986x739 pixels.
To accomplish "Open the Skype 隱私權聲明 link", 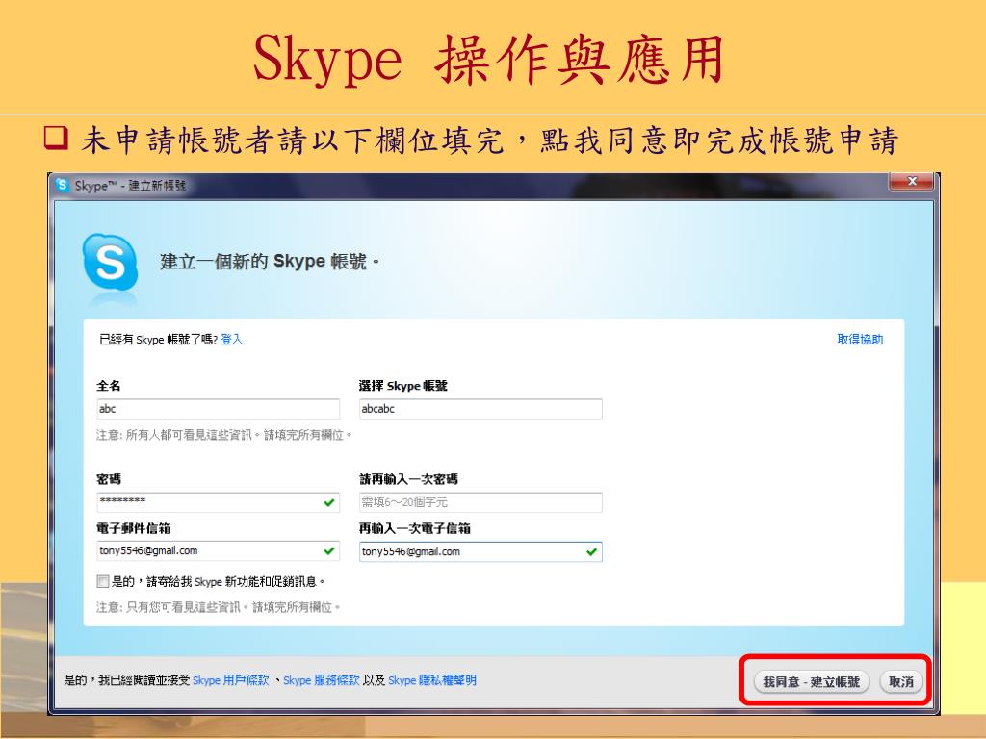I will tap(432, 680).
